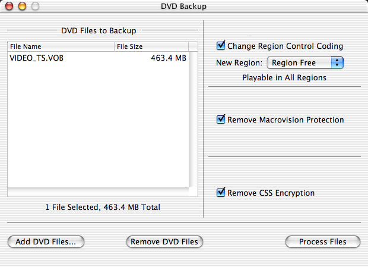
Task: Click the DVD Backup title bar
Action: (x=184, y=6)
